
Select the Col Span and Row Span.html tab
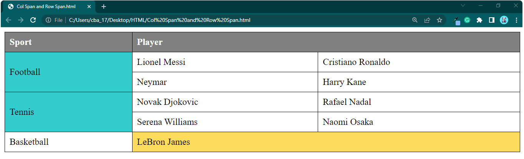tap(46, 7)
